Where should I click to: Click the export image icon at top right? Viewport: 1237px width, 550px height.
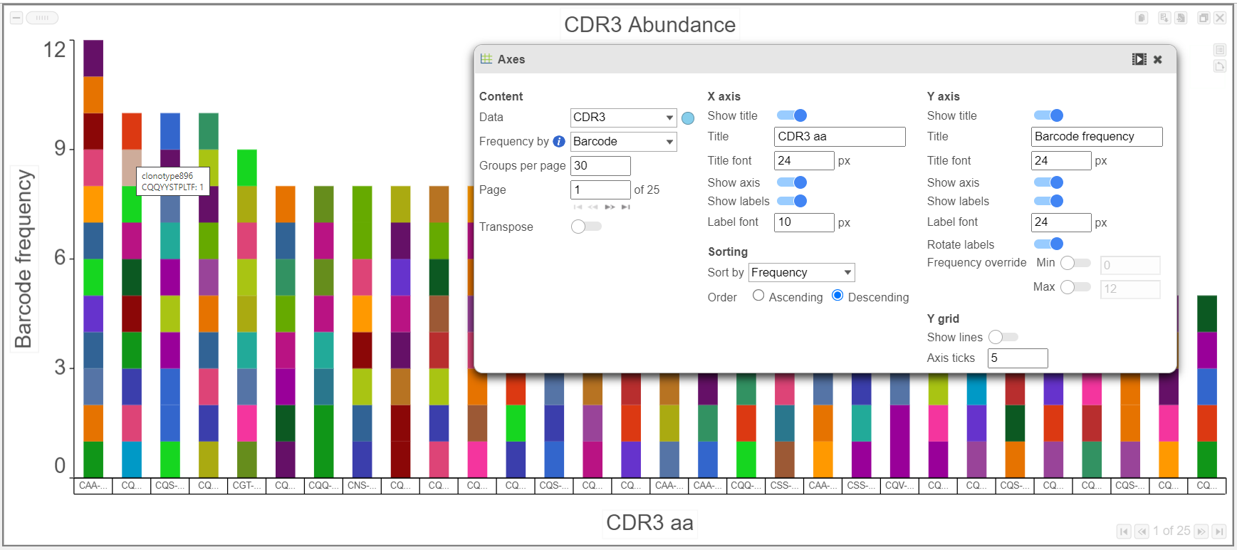click(1164, 18)
